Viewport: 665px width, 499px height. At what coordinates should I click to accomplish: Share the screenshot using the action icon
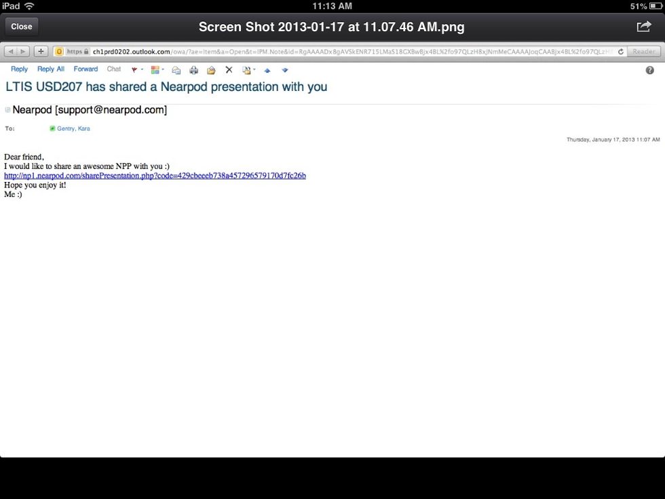pyautogui.click(x=643, y=25)
